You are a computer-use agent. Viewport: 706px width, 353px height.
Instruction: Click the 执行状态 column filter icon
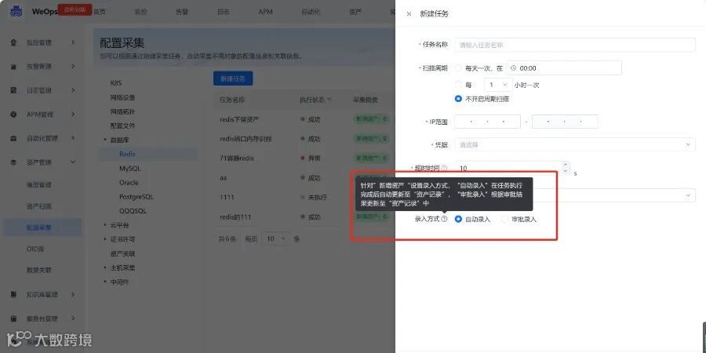(x=329, y=100)
